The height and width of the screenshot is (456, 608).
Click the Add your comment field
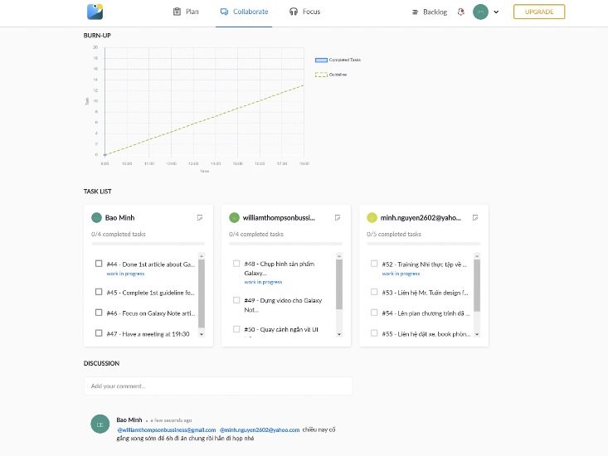(x=217, y=386)
